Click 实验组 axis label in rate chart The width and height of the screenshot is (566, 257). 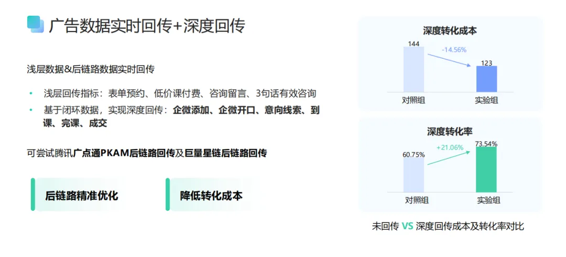tap(489, 200)
